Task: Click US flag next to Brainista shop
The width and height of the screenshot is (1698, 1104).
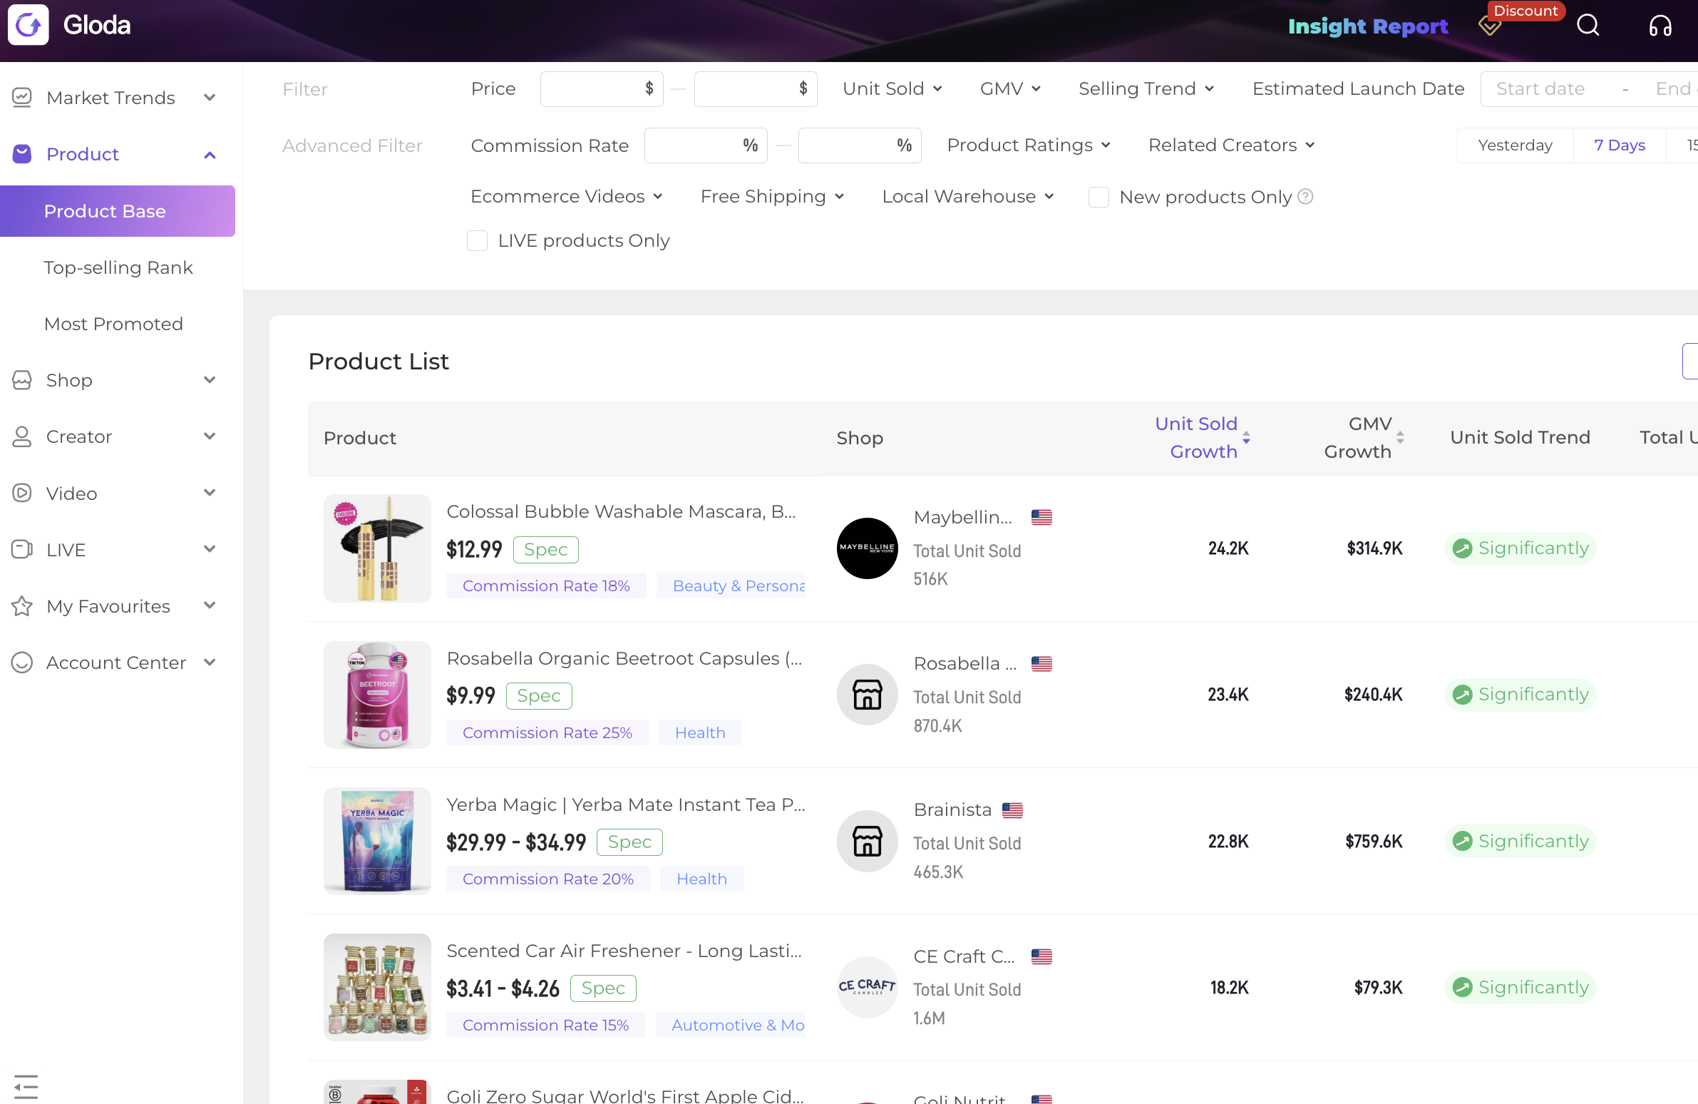Action: (1012, 810)
